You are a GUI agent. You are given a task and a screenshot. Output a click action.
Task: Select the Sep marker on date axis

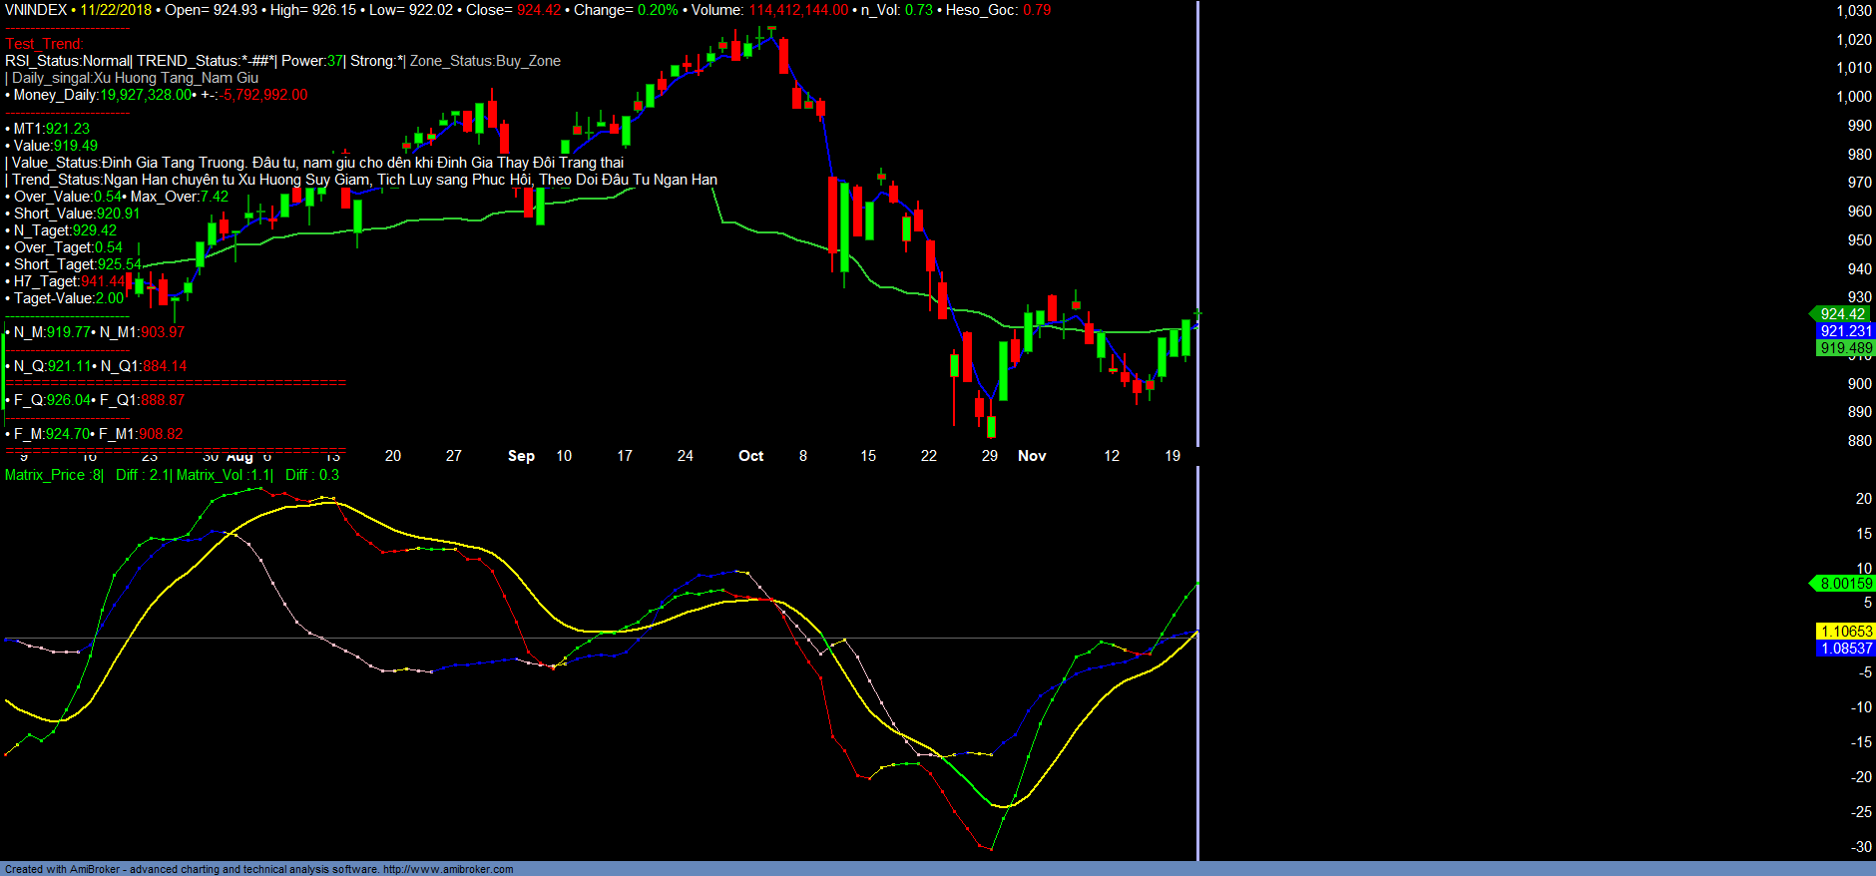pyautogui.click(x=521, y=456)
